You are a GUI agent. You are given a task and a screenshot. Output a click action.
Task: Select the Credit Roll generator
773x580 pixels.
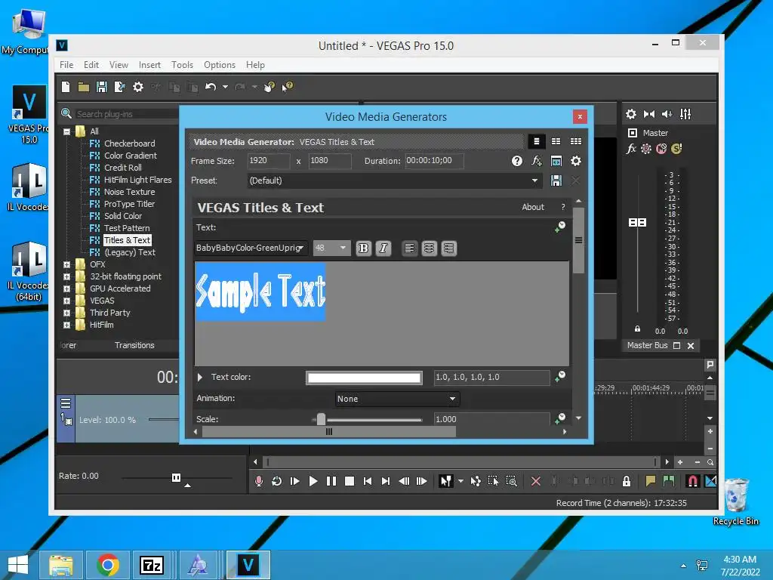coord(123,168)
